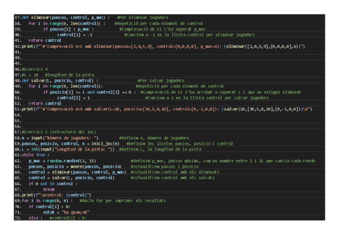This screenshot has height=239, width=339.
Task: Click the eliminar function name in its definition
Action: pyautogui.click(x=38, y=18)
